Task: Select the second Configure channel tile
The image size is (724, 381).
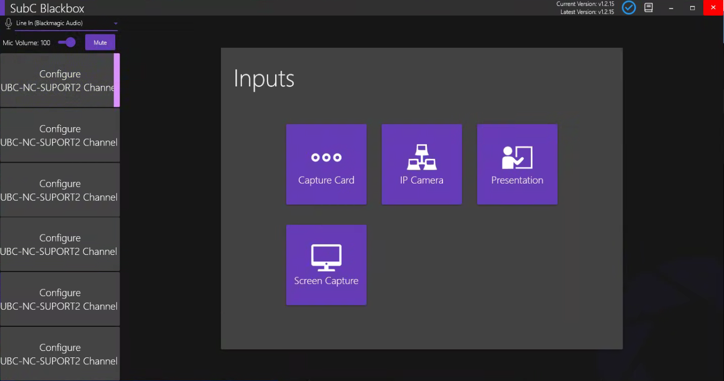Action: 60,135
